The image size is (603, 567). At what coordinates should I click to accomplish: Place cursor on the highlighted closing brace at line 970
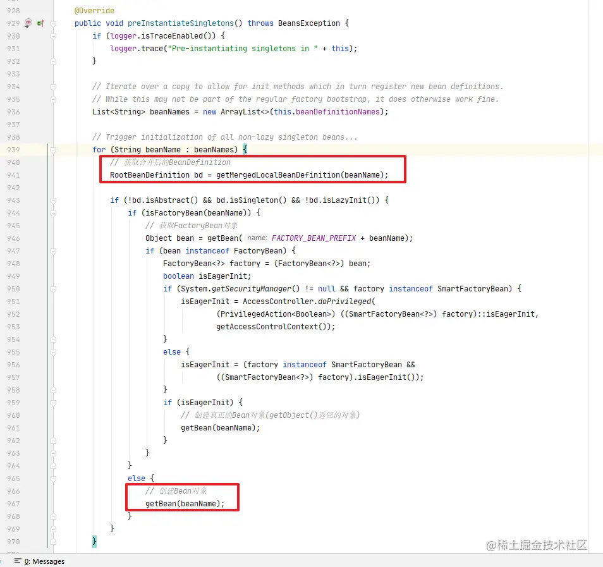tap(95, 541)
